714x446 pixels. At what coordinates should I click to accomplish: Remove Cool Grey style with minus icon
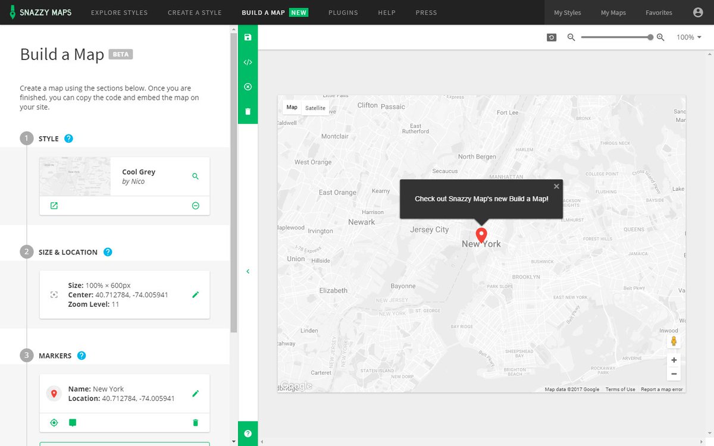(196, 206)
